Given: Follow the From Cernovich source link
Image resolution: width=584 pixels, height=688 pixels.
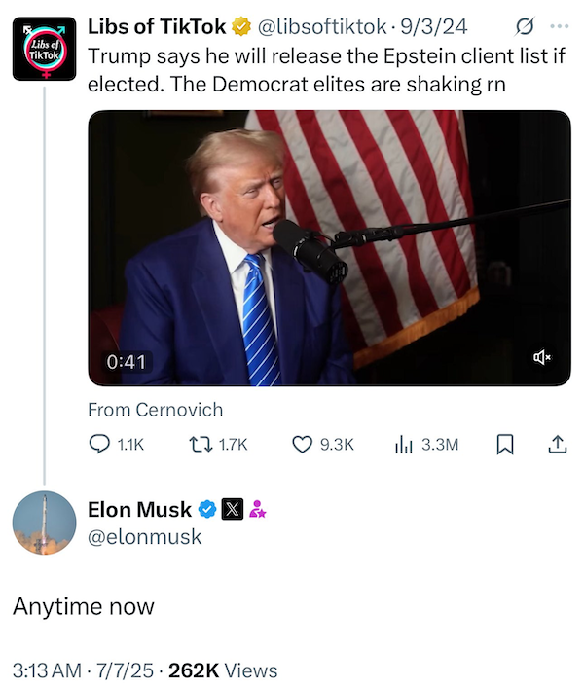Looking at the screenshot, I should tap(156, 410).
